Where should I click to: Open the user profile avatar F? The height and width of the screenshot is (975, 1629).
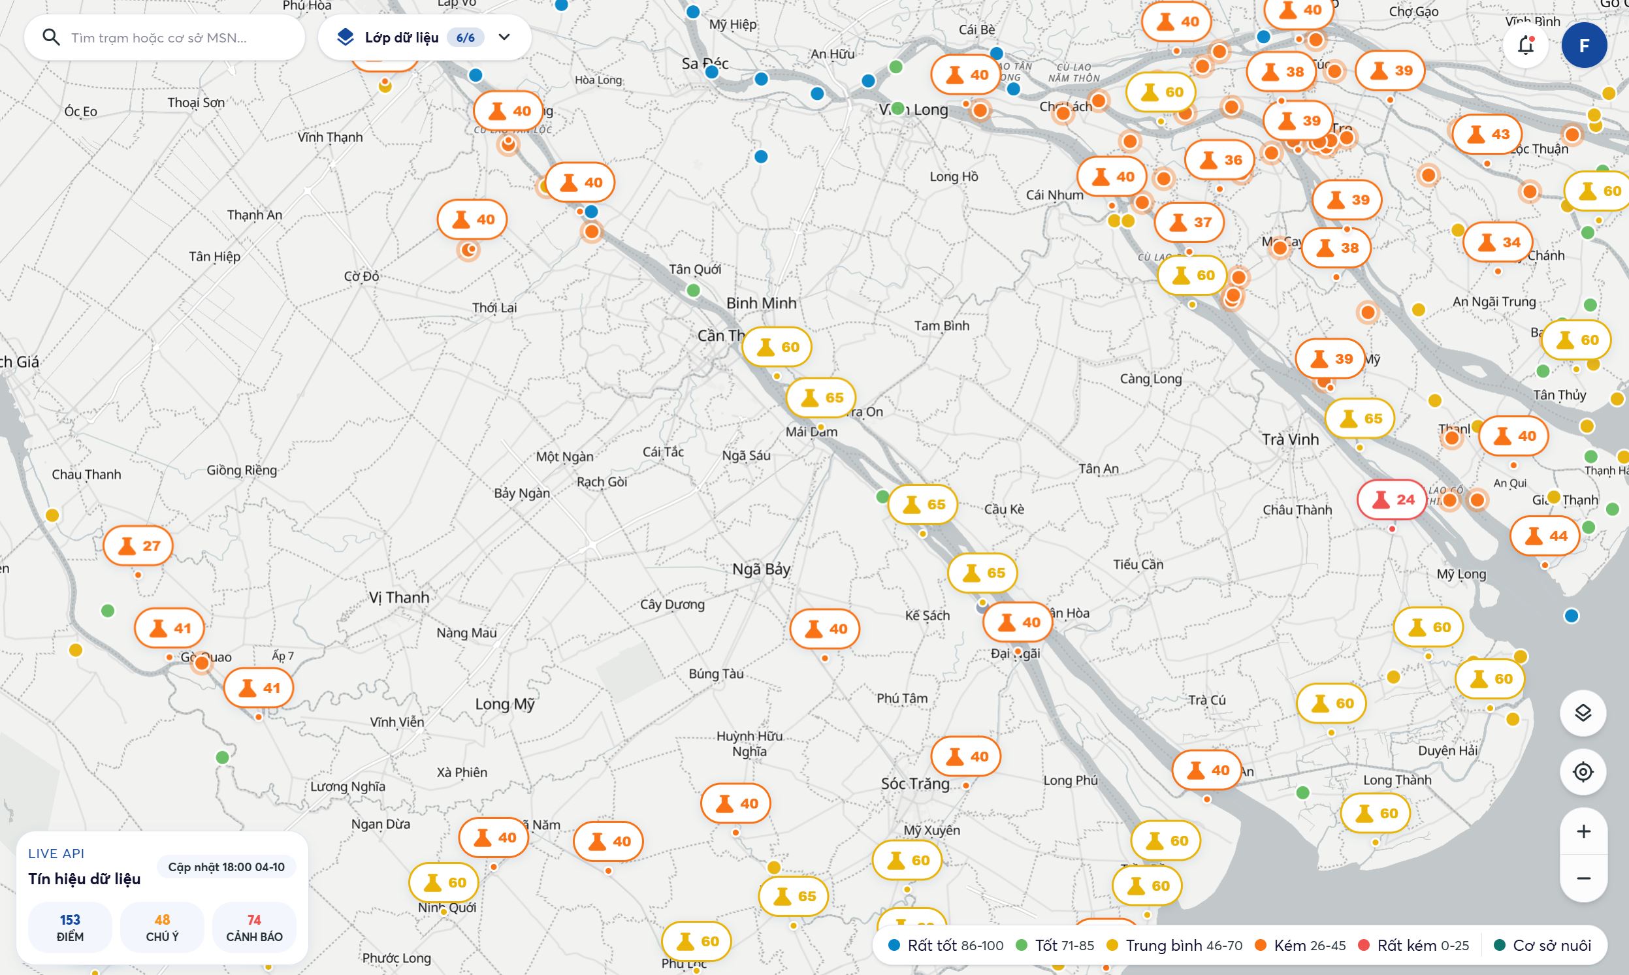click(1585, 45)
